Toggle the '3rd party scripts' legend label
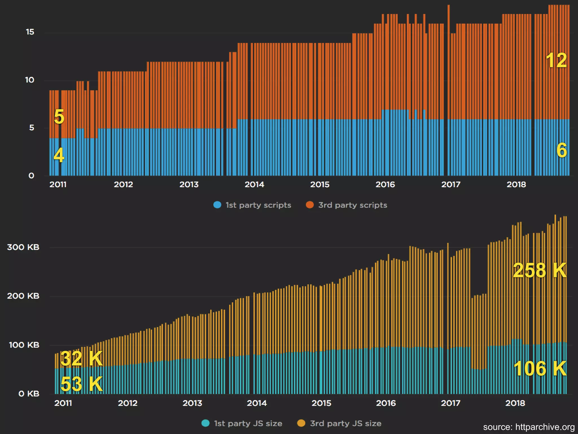Image resolution: width=578 pixels, height=434 pixels. click(353, 205)
